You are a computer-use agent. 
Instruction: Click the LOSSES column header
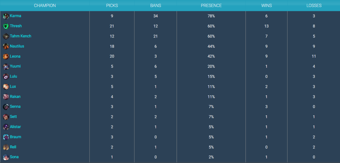coord(314,6)
